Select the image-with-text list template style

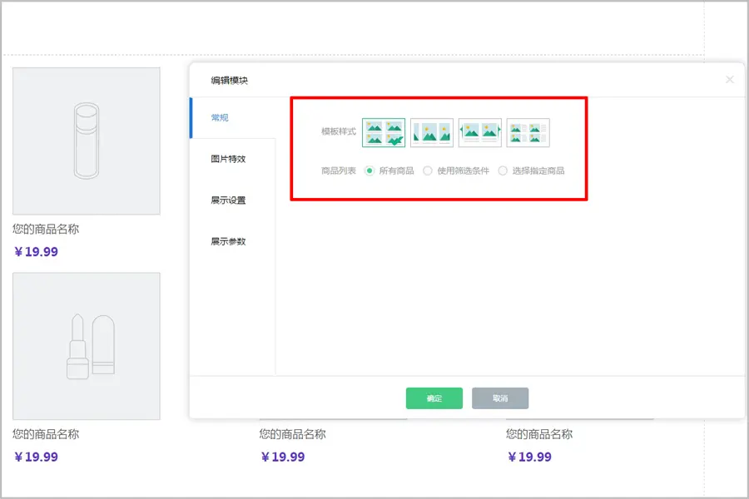pos(528,133)
